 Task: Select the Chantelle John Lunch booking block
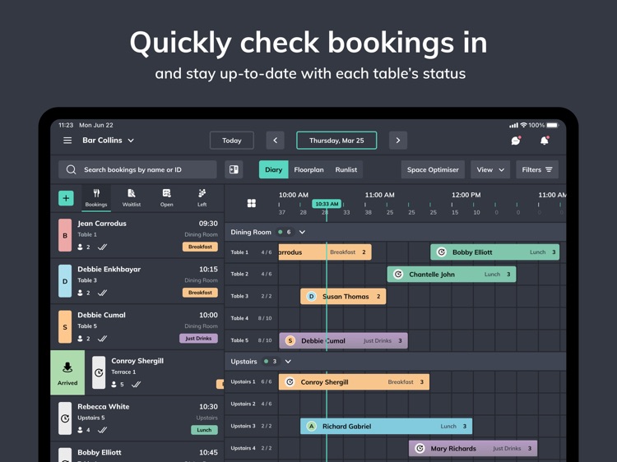tap(452, 274)
